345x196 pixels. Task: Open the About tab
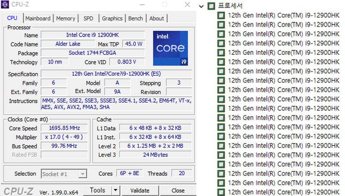(157, 18)
